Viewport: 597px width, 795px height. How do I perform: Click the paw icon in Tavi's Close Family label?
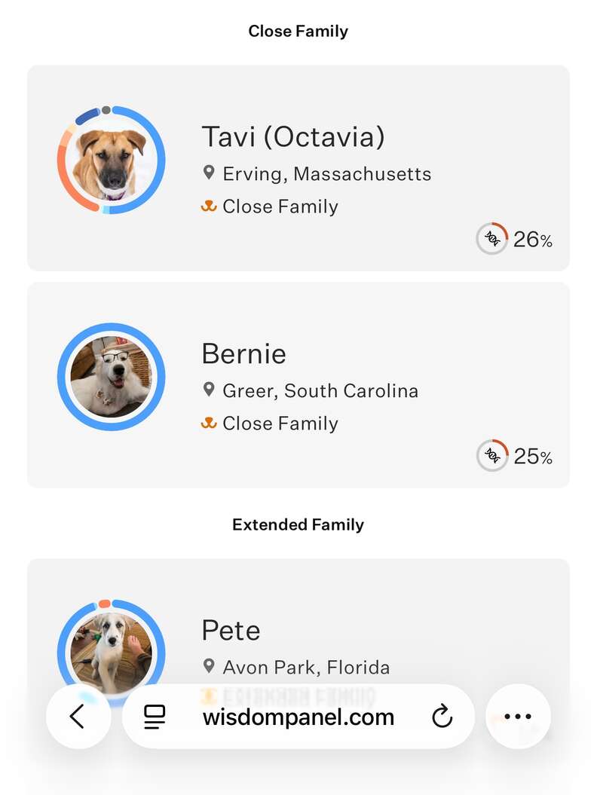pos(209,206)
